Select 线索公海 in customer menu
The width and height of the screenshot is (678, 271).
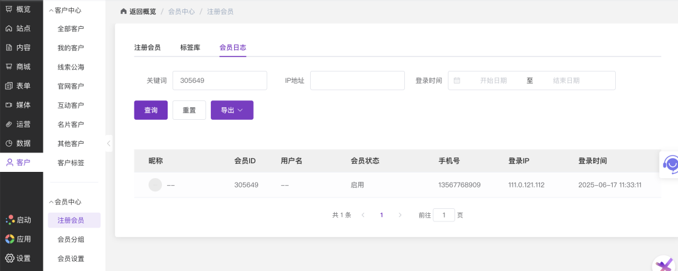pyautogui.click(x=70, y=67)
